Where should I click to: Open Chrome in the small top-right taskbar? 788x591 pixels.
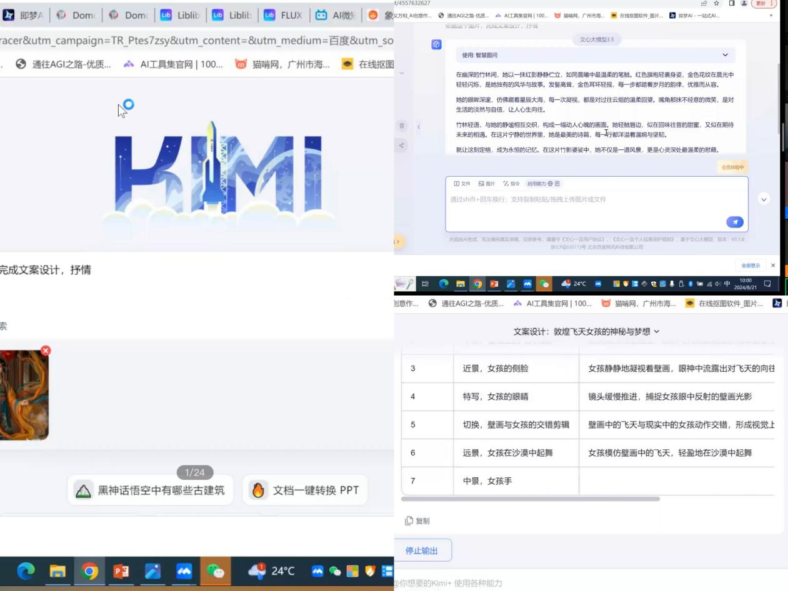[477, 284]
